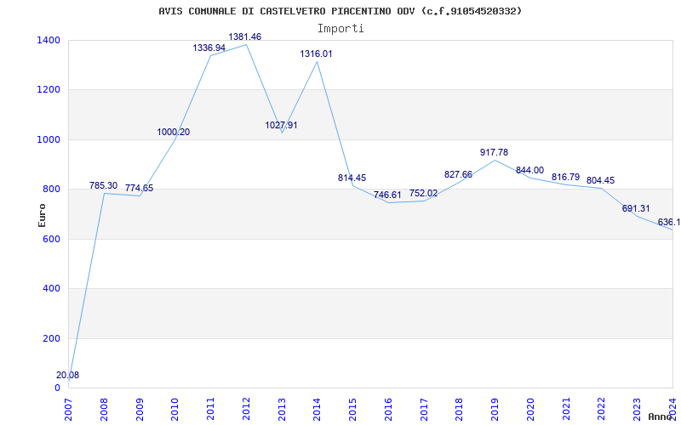Select the 2014 x-axis year label
Image resolution: width=681 pixels, height=425 pixels.
[317, 409]
